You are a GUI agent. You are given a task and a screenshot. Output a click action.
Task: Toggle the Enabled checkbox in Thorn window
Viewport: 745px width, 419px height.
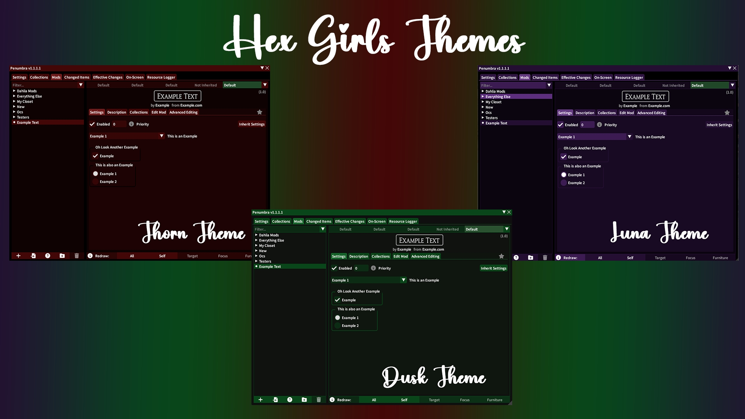(x=92, y=124)
